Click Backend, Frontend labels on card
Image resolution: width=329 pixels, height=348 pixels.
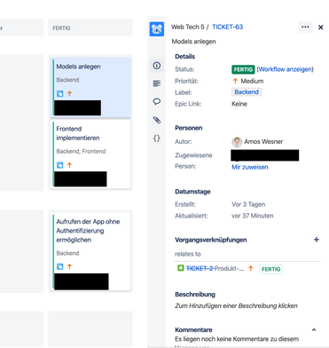[81, 151]
